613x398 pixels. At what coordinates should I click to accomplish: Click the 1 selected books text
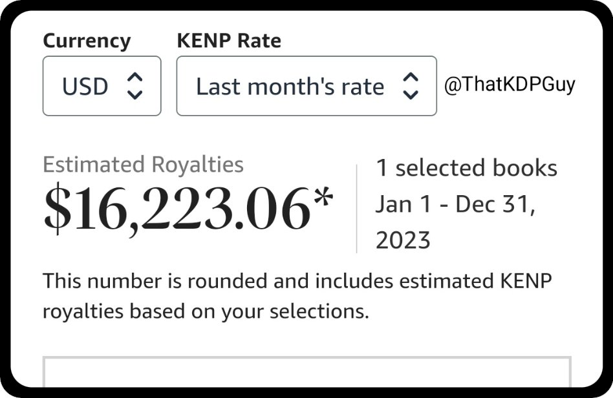[x=466, y=168]
